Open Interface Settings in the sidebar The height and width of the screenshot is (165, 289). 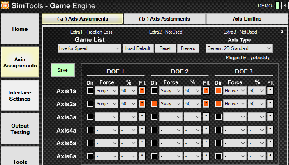tap(20, 96)
